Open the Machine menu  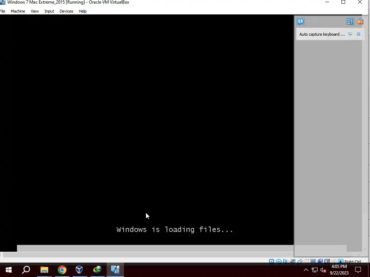(18, 11)
